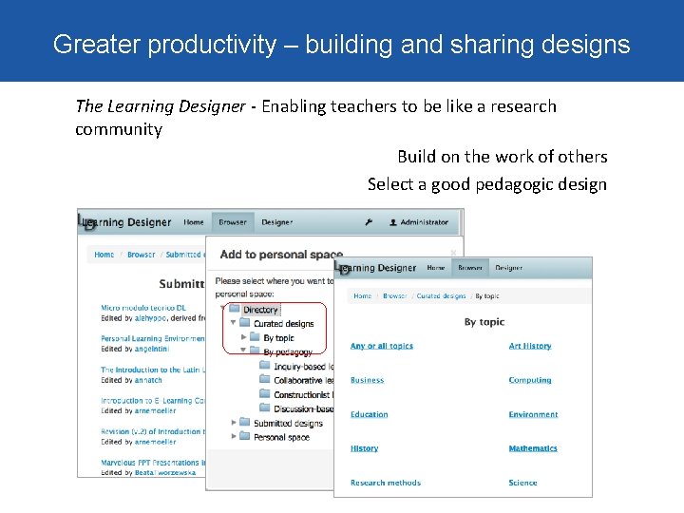Open the Administrator menu

coord(419,222)
